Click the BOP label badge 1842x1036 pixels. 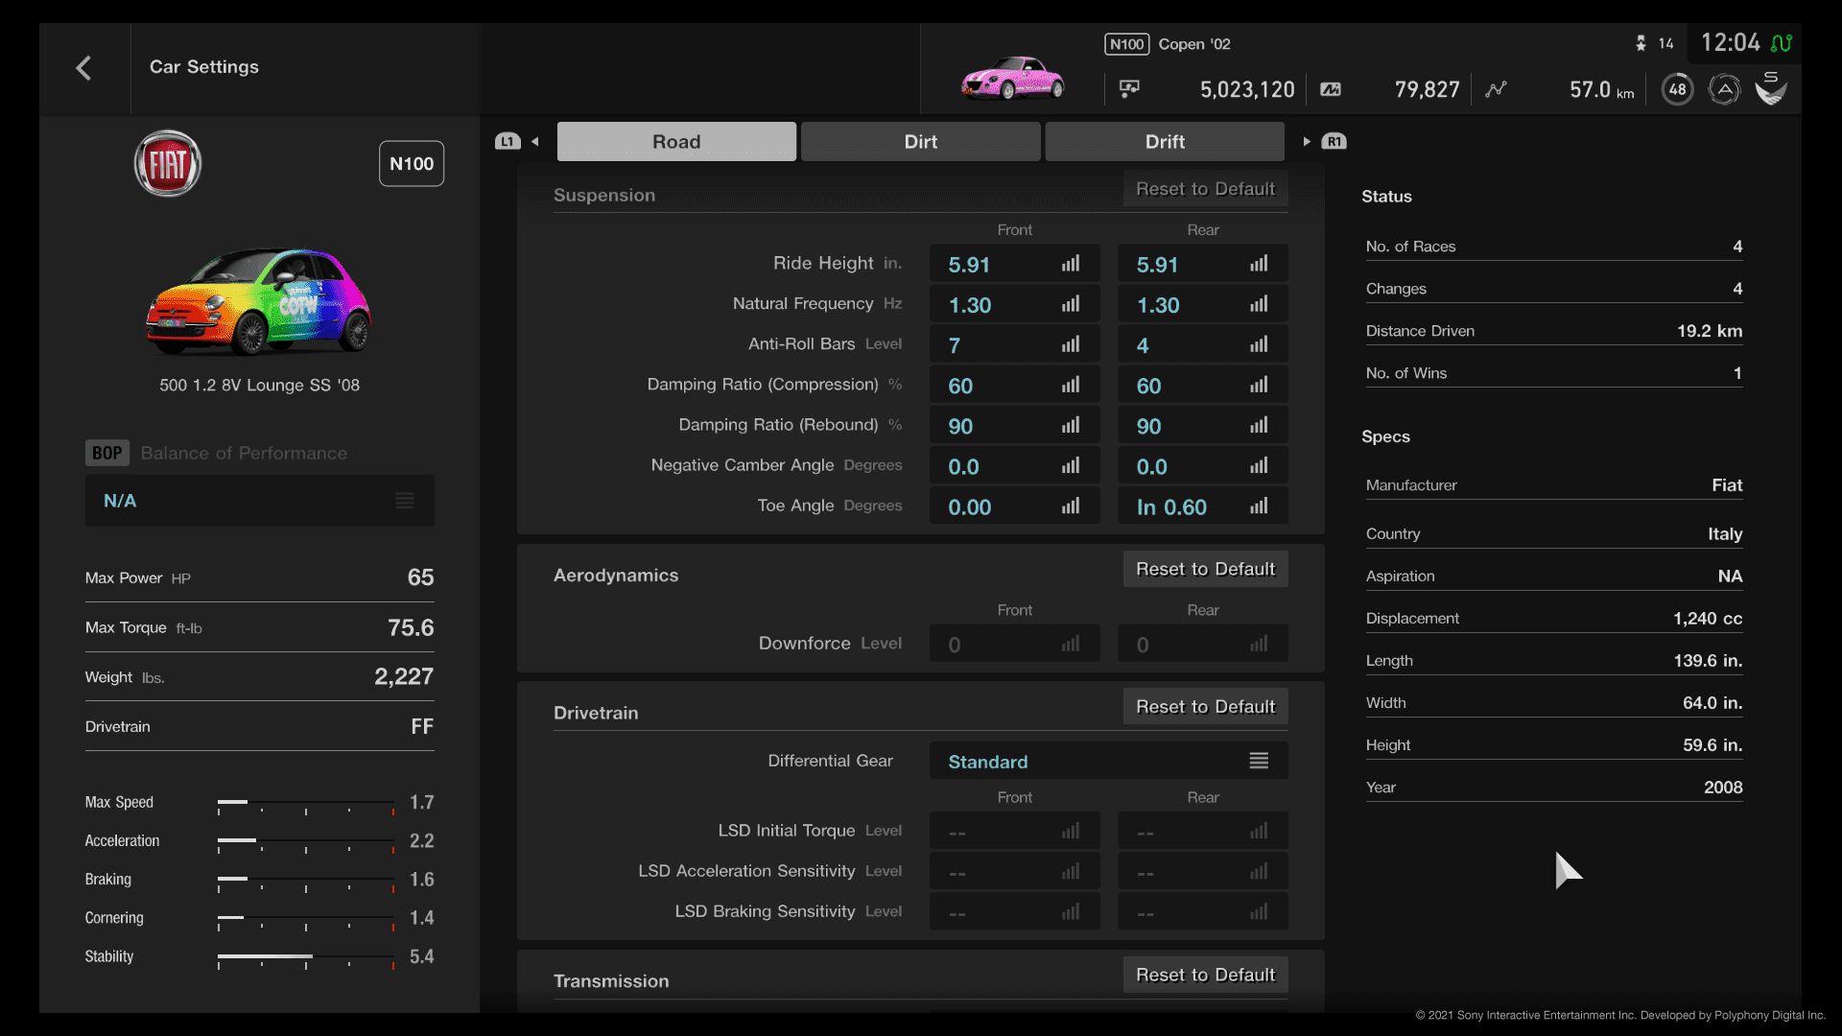pos(106,453)
